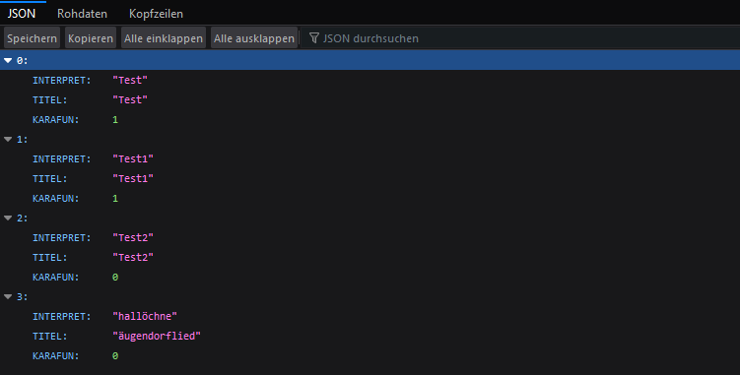Click the Kopieren button
The height and width of the screenshot is (375, 740).
(x=91, y=38)
